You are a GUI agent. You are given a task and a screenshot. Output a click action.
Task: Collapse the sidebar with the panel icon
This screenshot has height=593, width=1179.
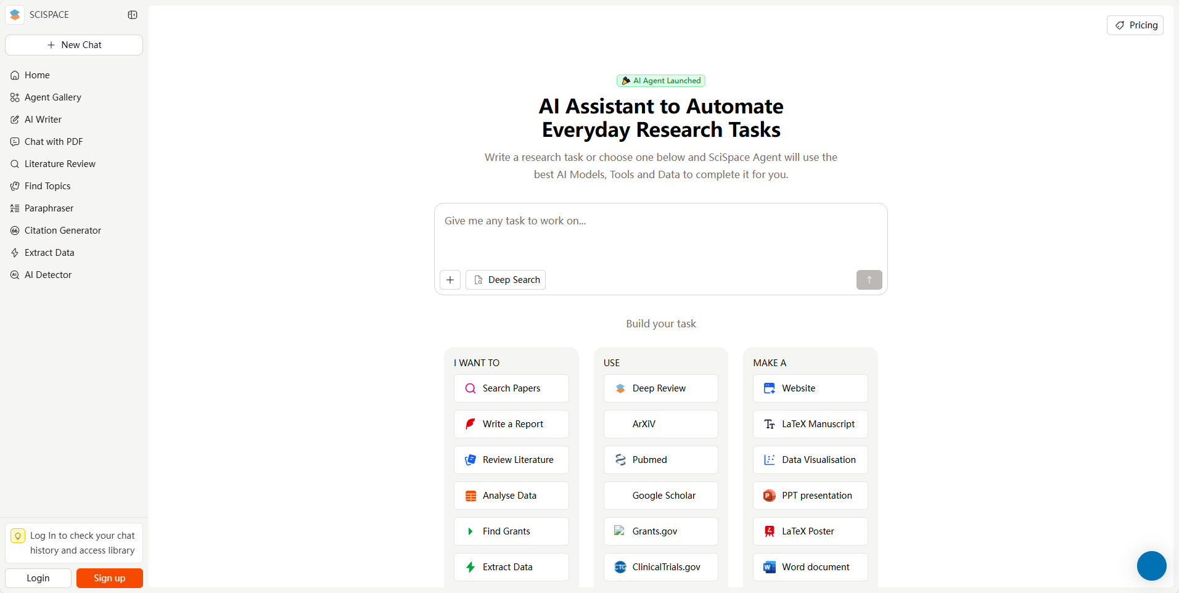[x=133, y=15]
